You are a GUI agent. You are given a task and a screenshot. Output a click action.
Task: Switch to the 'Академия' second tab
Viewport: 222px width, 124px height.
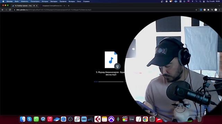coord(52,6)
